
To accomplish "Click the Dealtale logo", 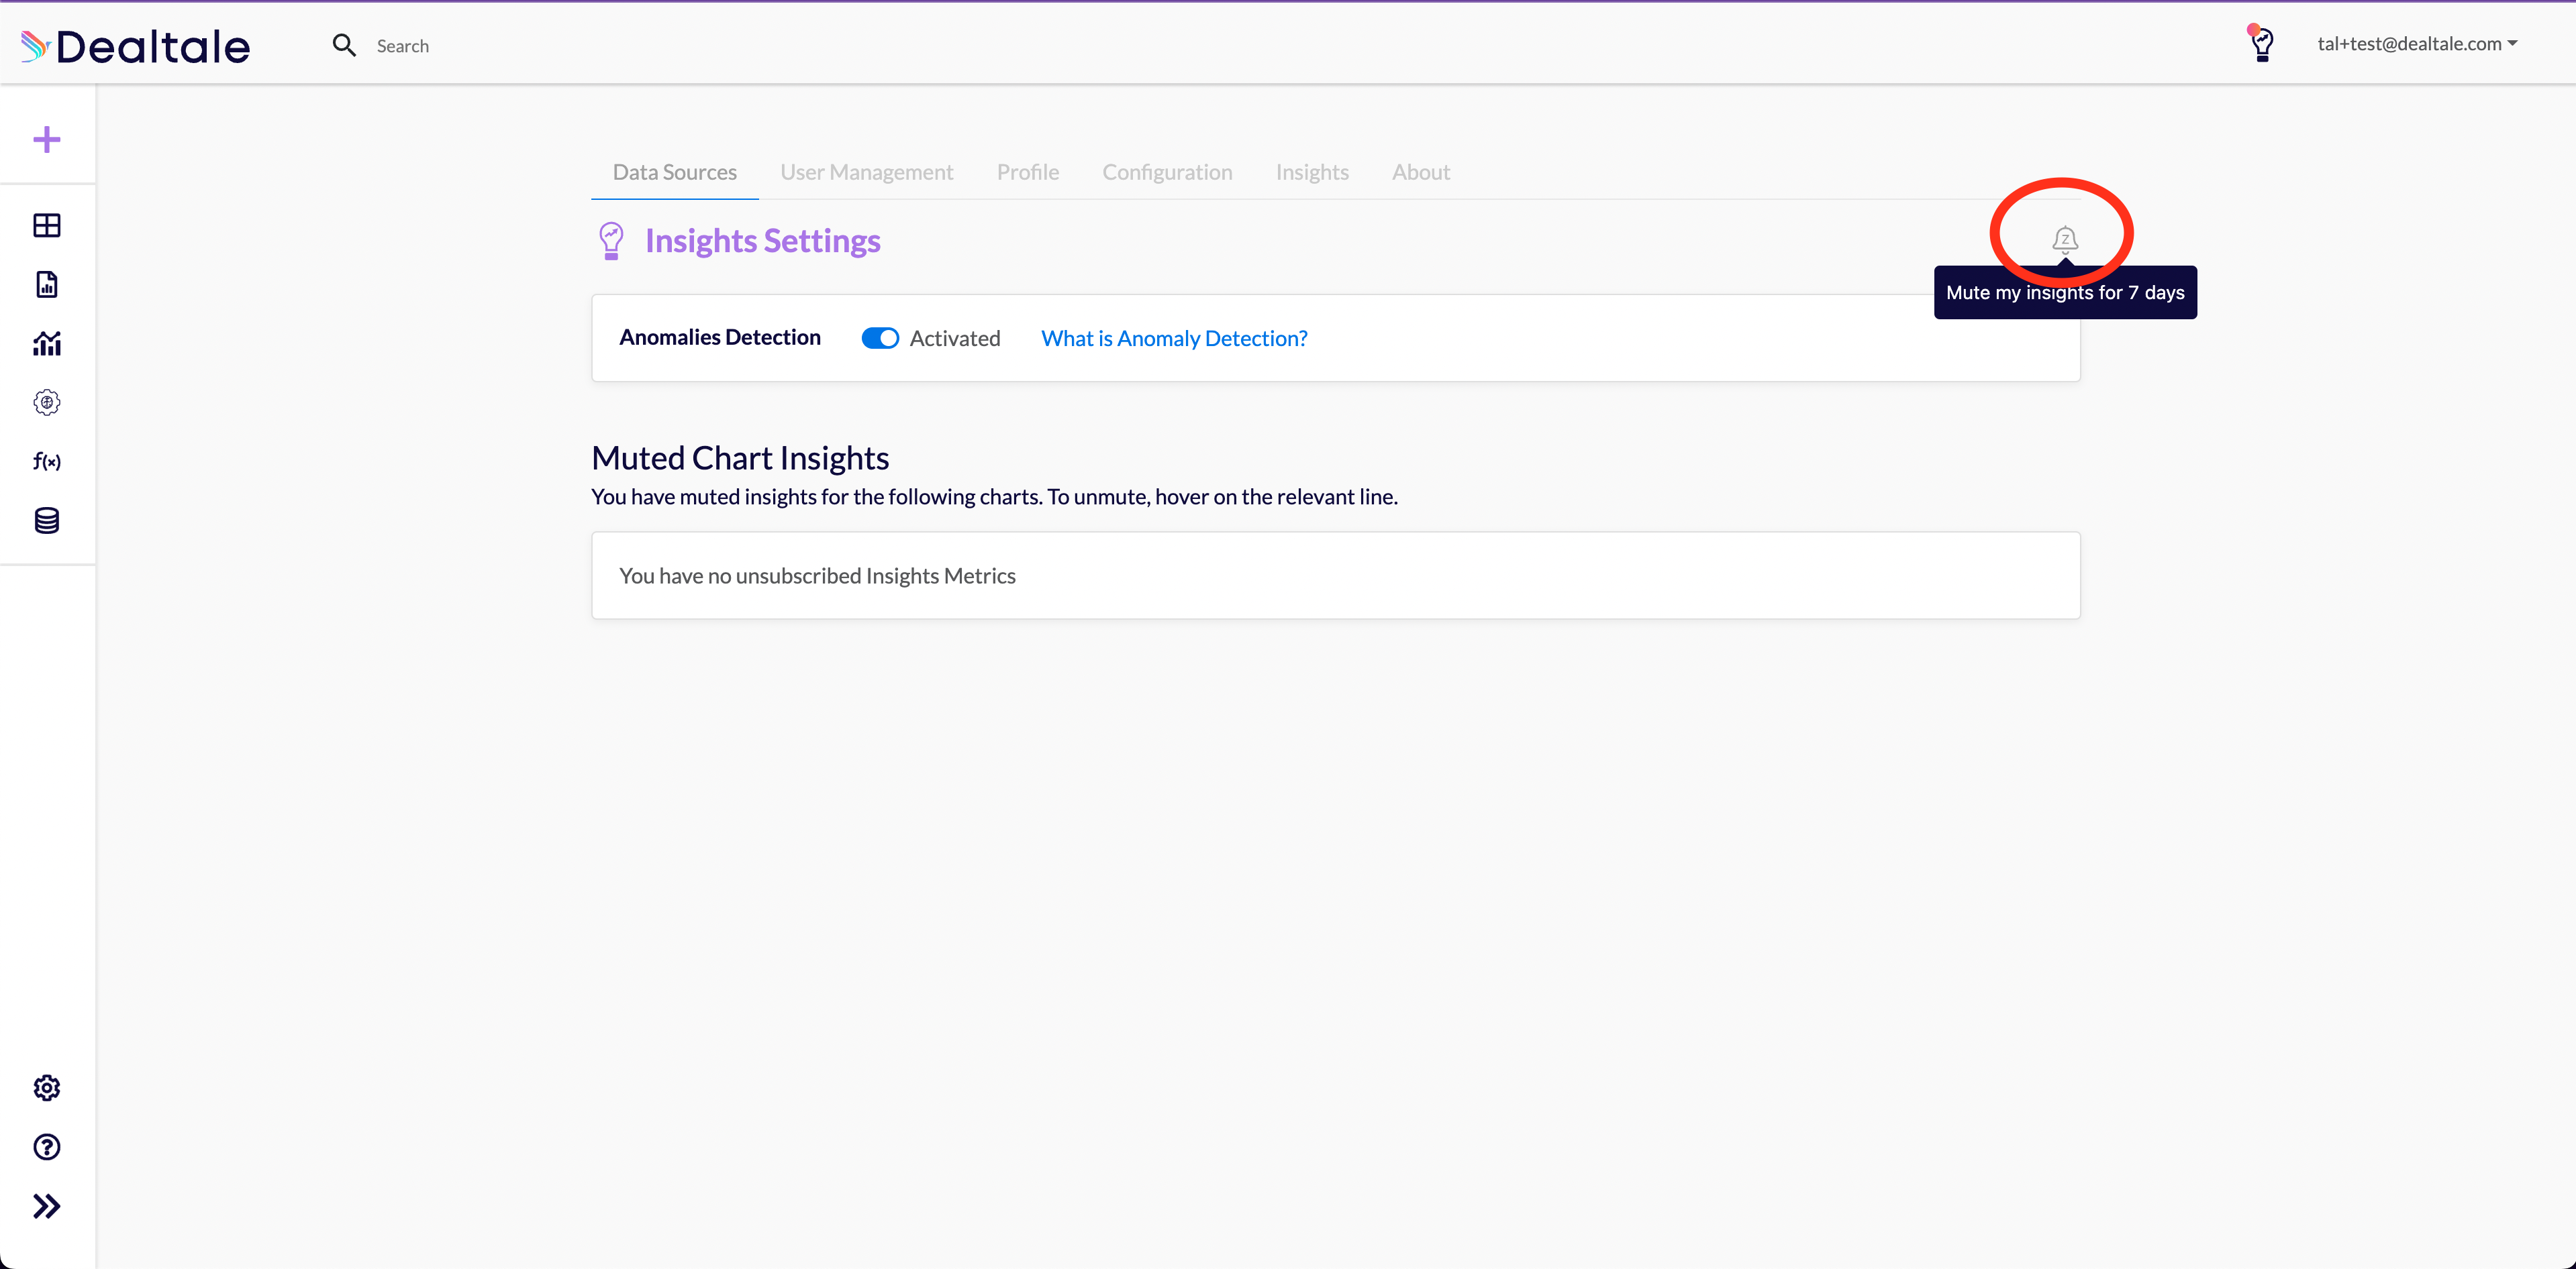I will point(136,46).
